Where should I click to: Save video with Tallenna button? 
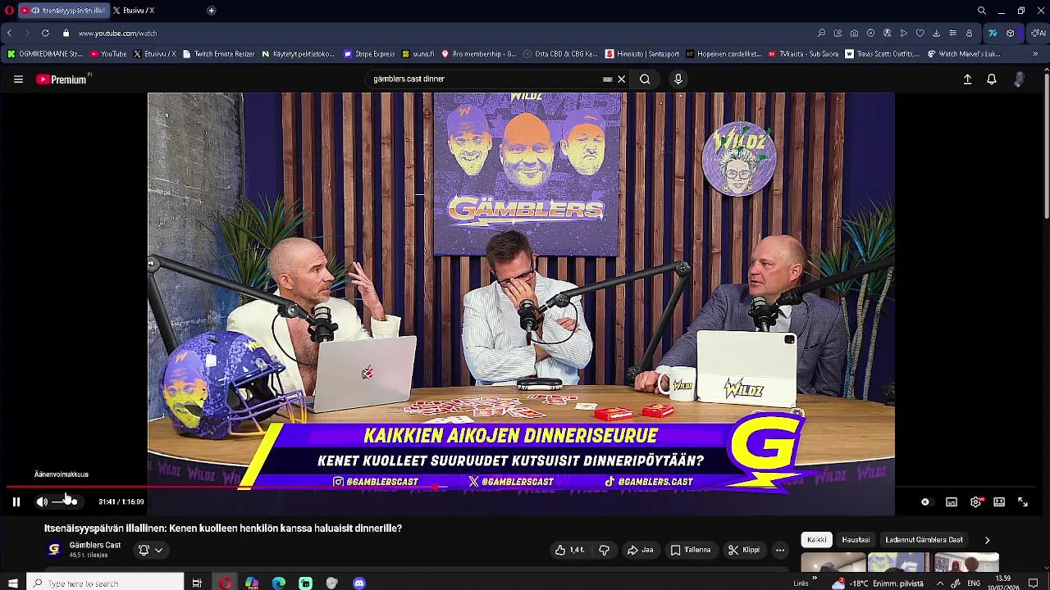click(x=689, y=550)
